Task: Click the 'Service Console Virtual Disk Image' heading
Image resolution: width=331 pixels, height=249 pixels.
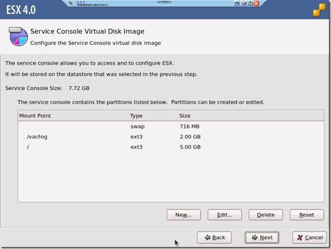Action: click(88, 31)
